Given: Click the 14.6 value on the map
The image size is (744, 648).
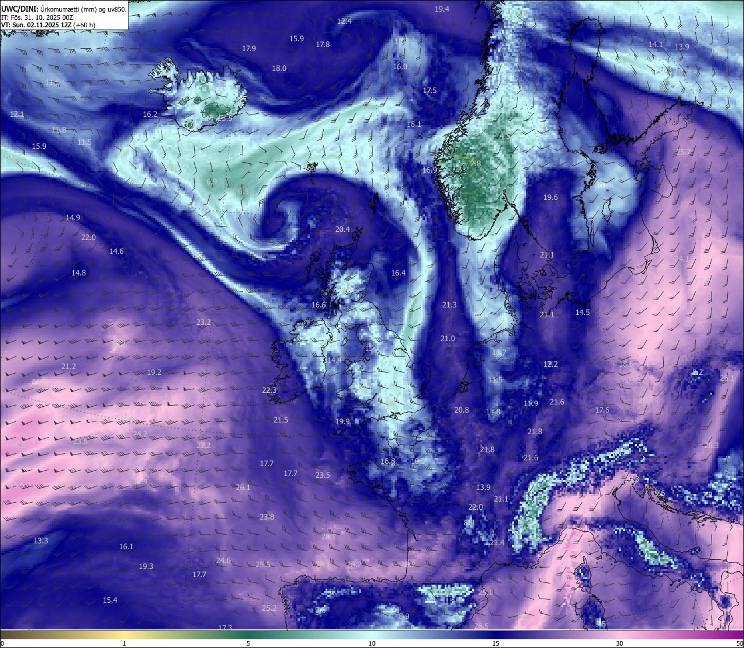Looking at the screenshot, I should [116, 251].
